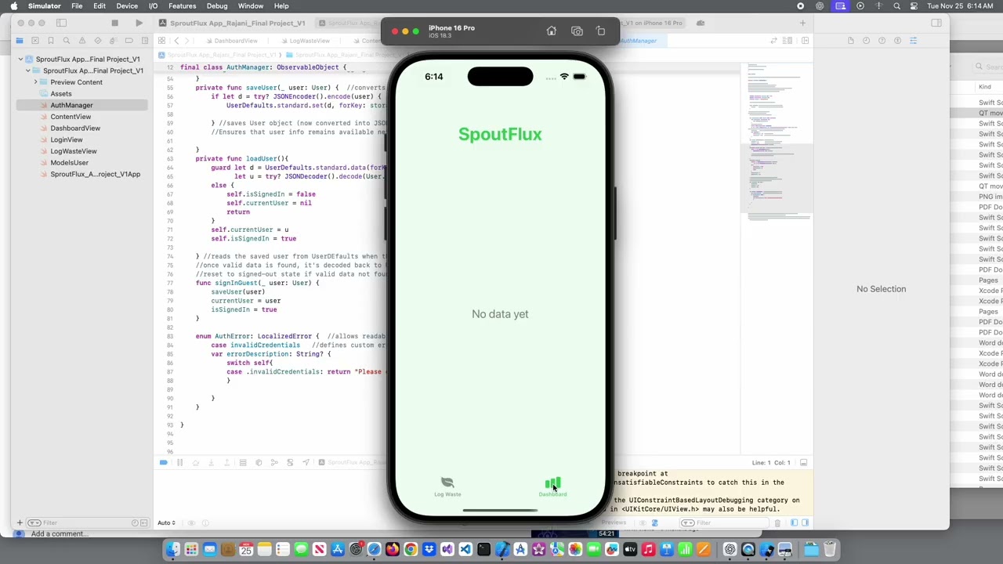The height and width of the screenshot is (564, 1003).
Task: Open the I/O menu
Action: [x=153, y=6]
